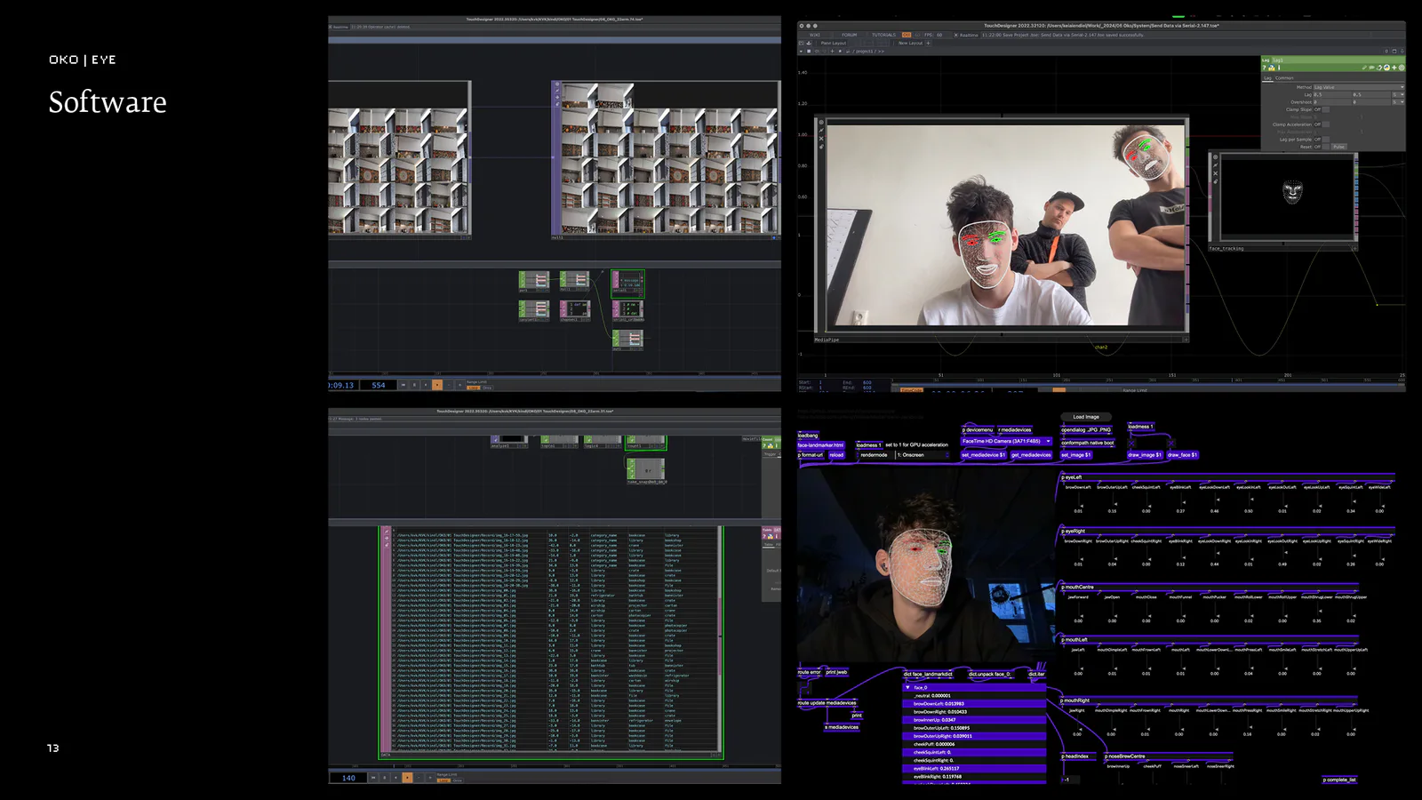Click the get_mediadevices message box

point(1031,455)
